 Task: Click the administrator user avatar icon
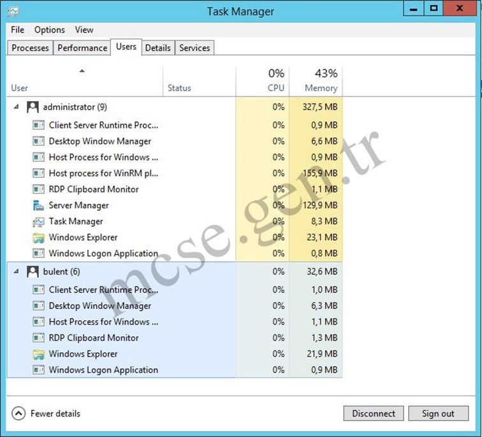pyautogui.click(x=33, y=107)
